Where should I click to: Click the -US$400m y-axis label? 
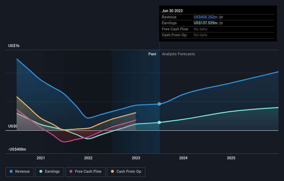point(17,149)
